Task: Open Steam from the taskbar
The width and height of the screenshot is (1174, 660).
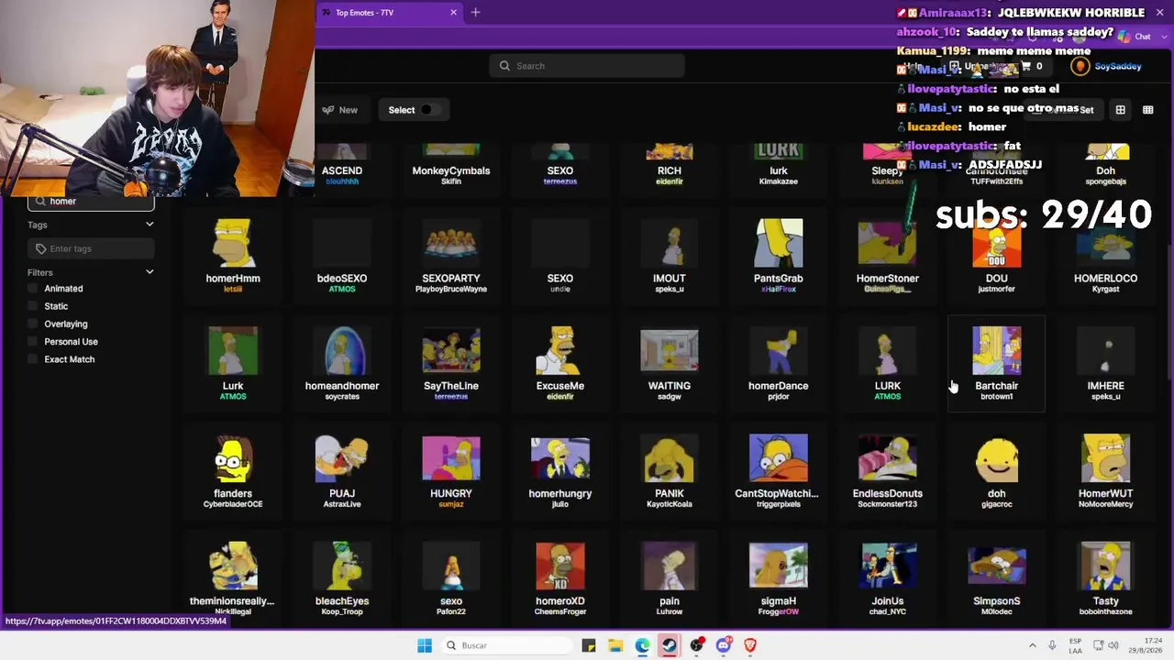Action: (670, 645)
